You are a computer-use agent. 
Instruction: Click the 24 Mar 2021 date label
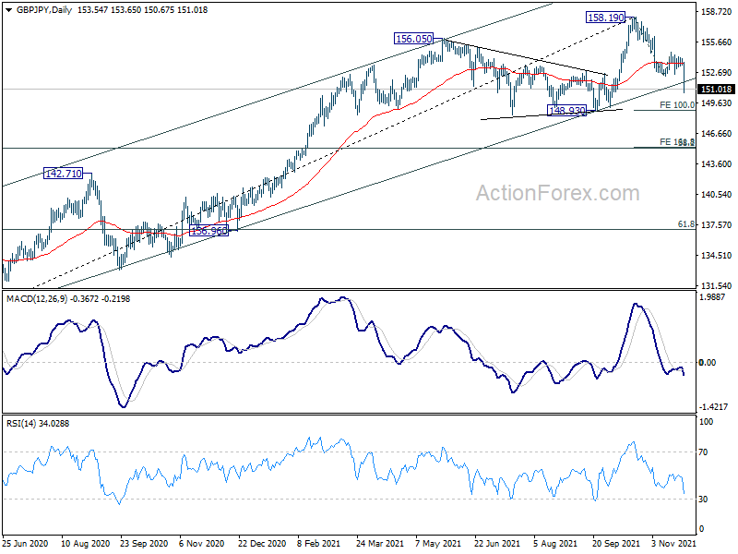coord(380,543)
